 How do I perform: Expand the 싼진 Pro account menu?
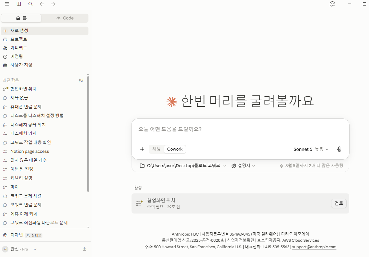(x=19, y=249)
